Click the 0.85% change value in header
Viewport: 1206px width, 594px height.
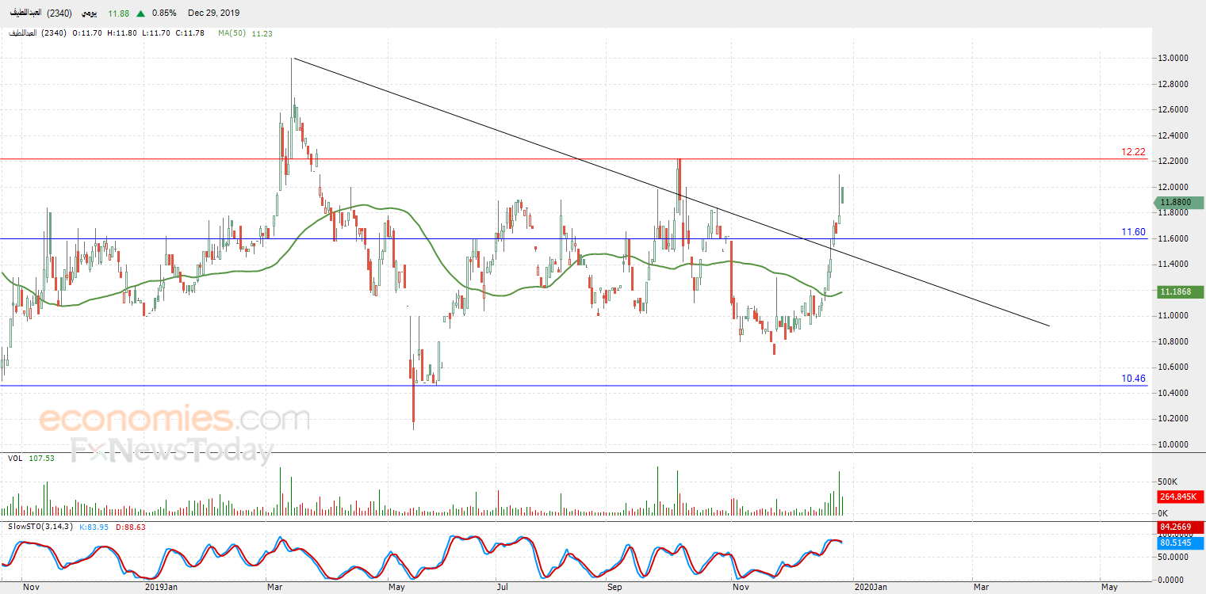(163, 13)
